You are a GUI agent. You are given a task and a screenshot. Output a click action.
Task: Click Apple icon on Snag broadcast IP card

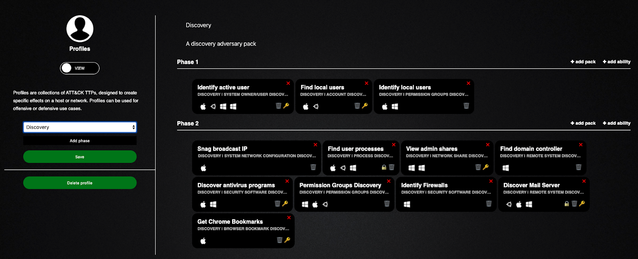203,168
